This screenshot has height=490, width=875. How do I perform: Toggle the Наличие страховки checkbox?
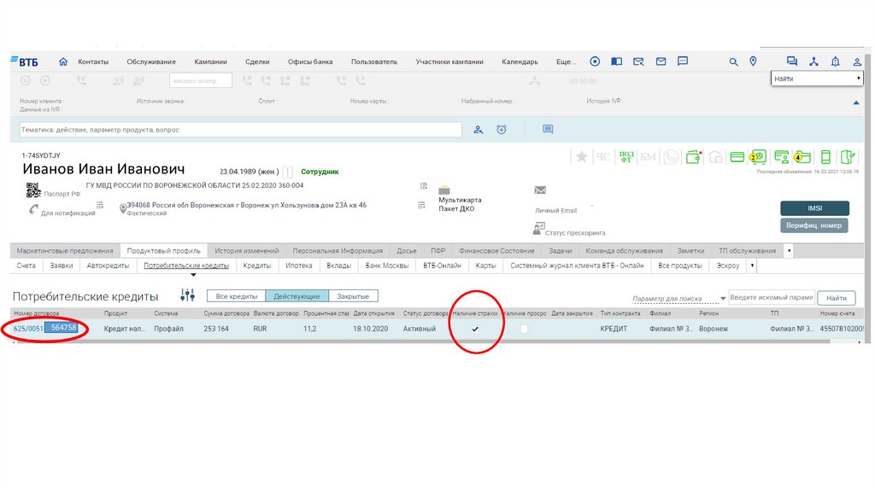click(x=475, y=329)
